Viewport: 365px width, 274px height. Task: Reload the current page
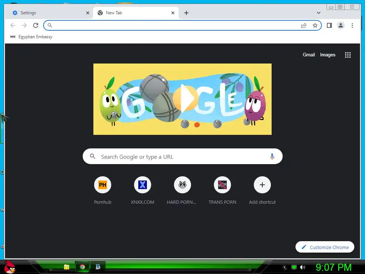(x=36, y=25)
